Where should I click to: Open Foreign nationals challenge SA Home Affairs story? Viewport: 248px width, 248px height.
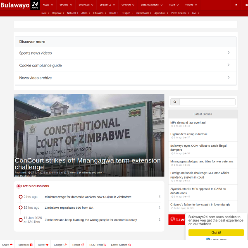200,175
